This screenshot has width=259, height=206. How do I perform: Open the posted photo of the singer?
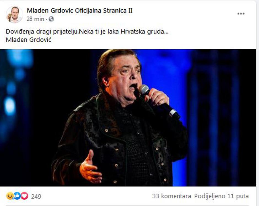pos(128,118)
